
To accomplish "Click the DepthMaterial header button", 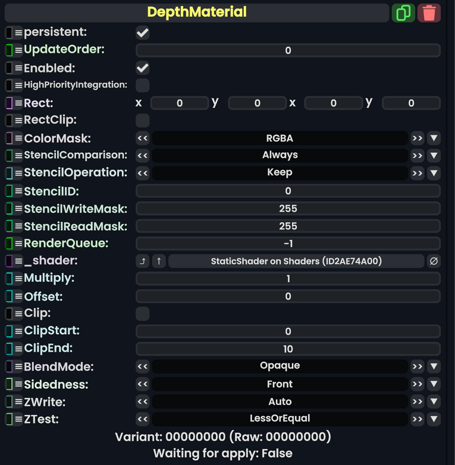I will (196, 12).
